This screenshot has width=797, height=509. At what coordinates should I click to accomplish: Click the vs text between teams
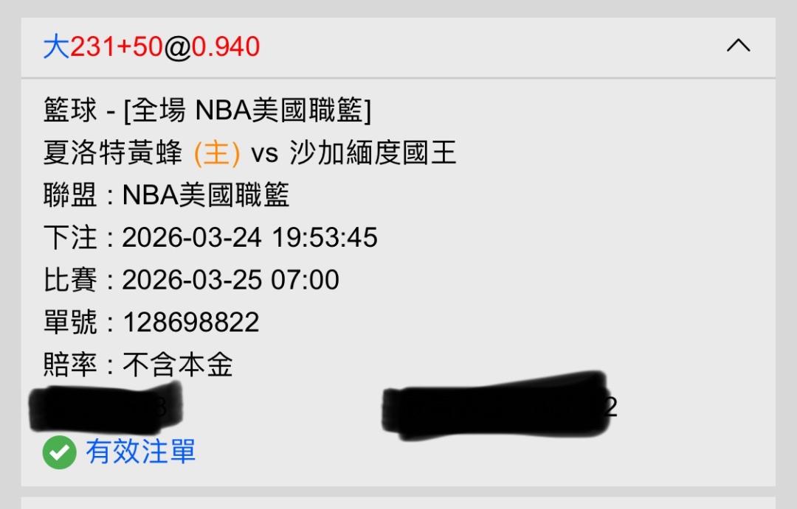click(x=265, y=154)
